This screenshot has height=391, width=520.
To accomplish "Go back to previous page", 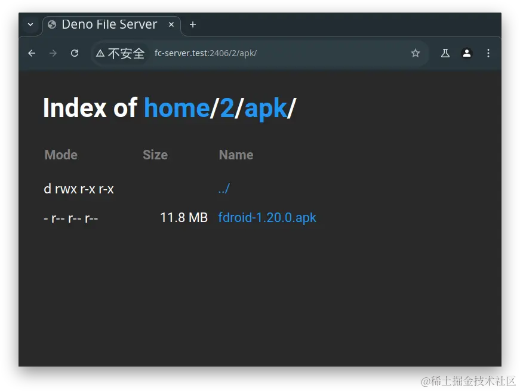I will tap(32, 53).
